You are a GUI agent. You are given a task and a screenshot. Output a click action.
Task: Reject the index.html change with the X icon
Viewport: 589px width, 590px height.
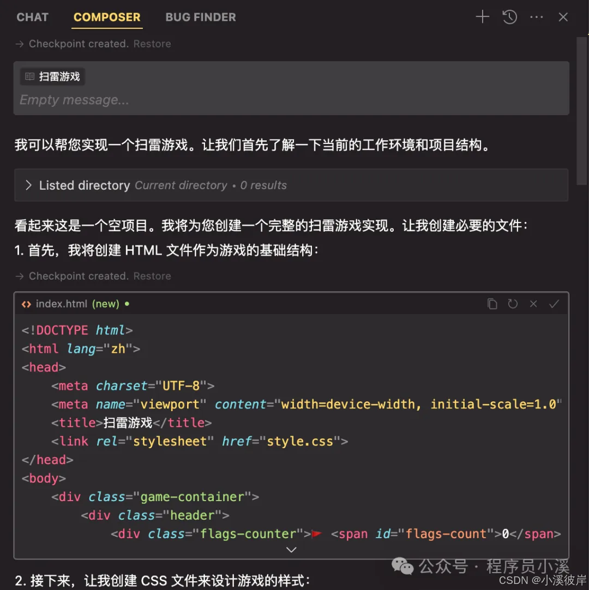(x=533, y=304)
